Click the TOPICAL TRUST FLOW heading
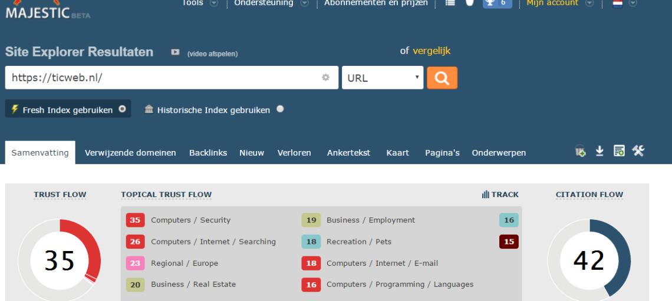Screen dimensions: 672x301 [166, 195]
